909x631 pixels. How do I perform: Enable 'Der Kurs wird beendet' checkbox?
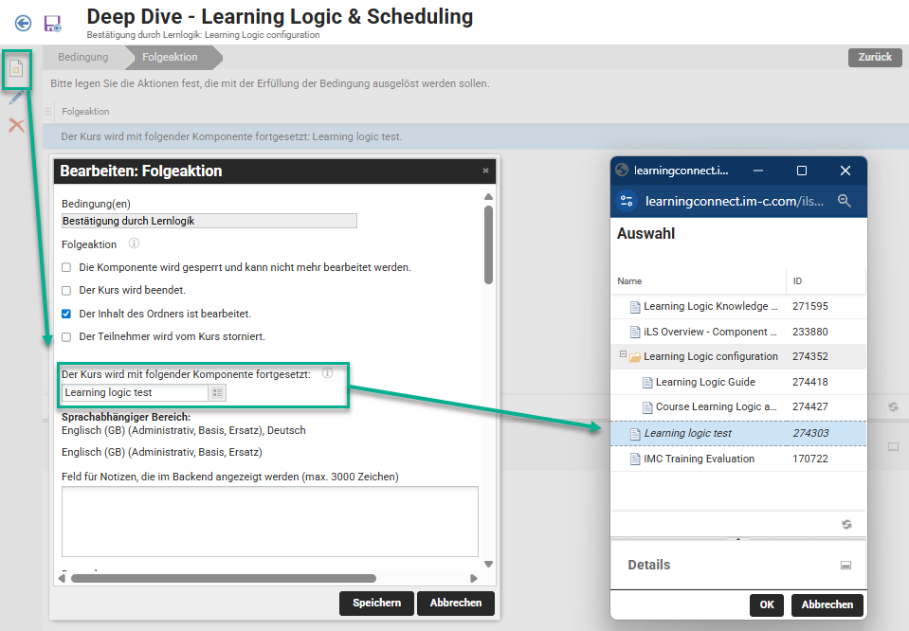66,290
